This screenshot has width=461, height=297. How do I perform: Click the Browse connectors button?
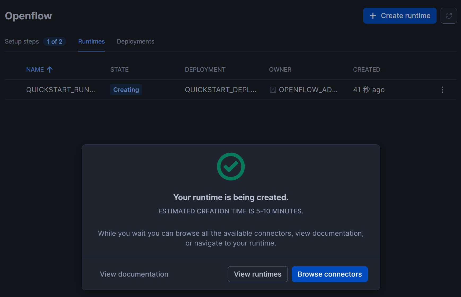point(330,274)
